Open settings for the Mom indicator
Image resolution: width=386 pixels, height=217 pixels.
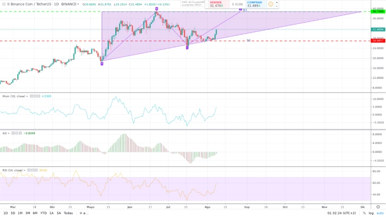click(35, 96)
